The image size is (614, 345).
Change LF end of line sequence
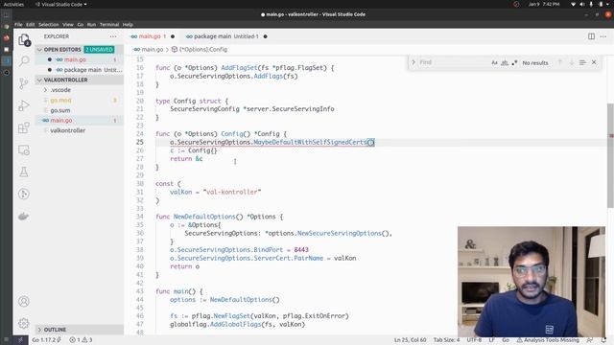click(x=491, y=340)
